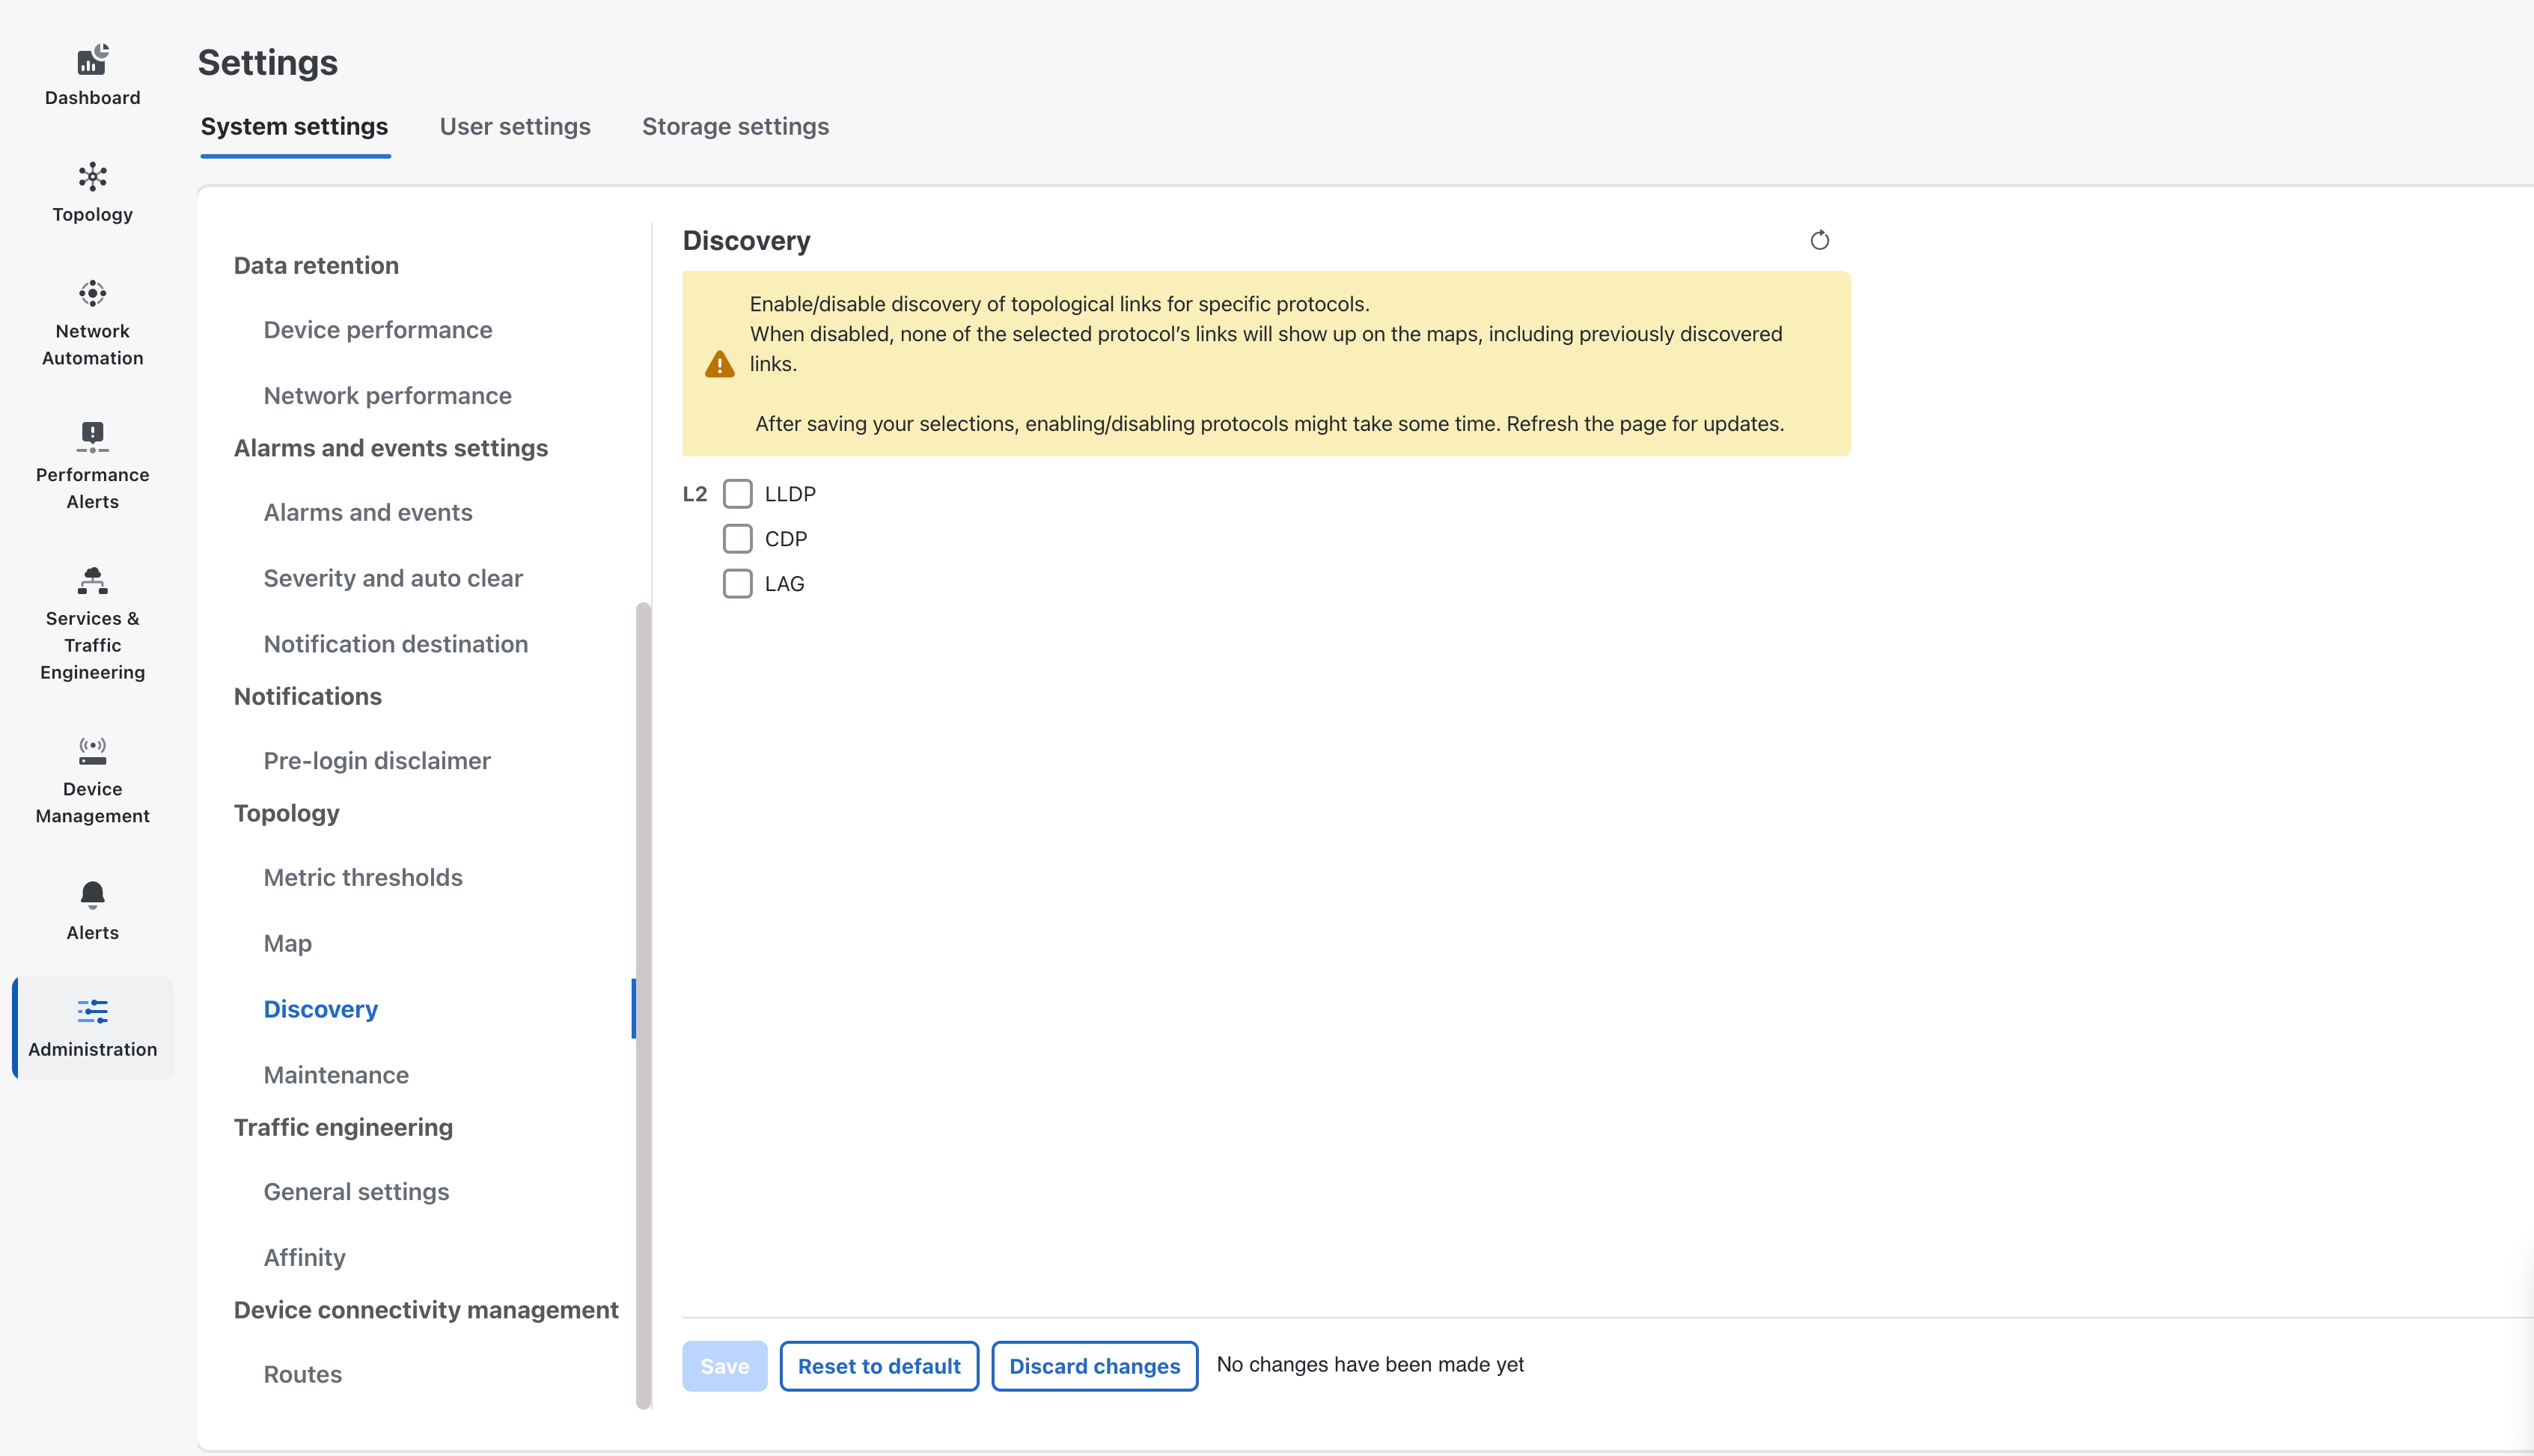This screenshot has width=2534, height=1456.
Task: Switch to User settings tab
Action: click(x=515, y=127)
